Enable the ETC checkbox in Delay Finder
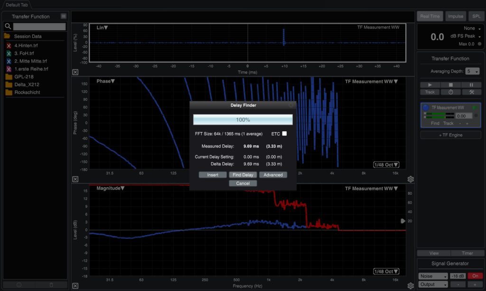 [x=284, y=134]
